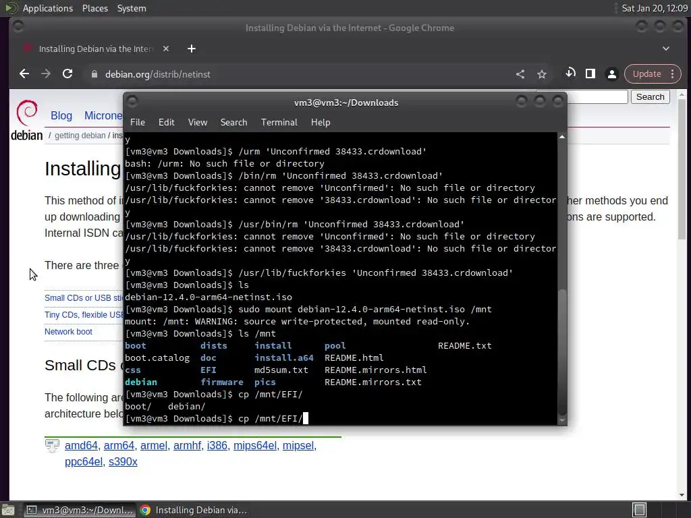Image resolution: width=691 pixels, height=518 pixels.
Task: Toggle Chrome side panel icon
Action: [x=590, y=74]
